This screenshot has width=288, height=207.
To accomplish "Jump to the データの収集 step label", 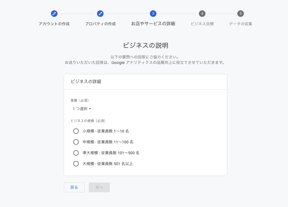I will [x=240, y=24].
